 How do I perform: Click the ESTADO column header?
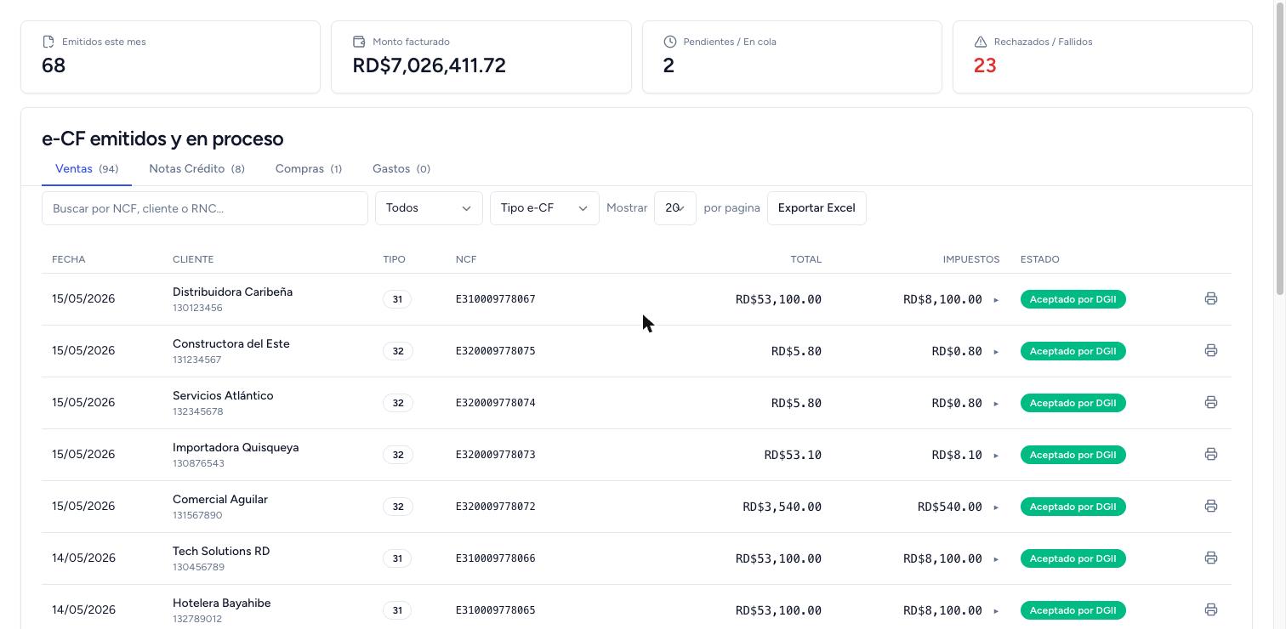(1040, 259)
